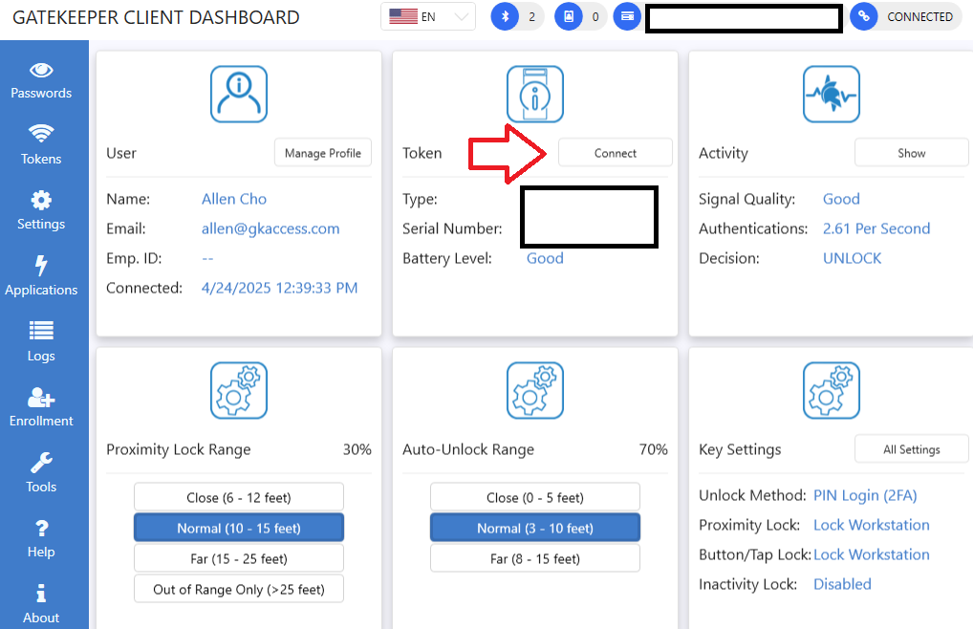Select Out of Range Only option

pyautogui.click(x=238, y=589)
